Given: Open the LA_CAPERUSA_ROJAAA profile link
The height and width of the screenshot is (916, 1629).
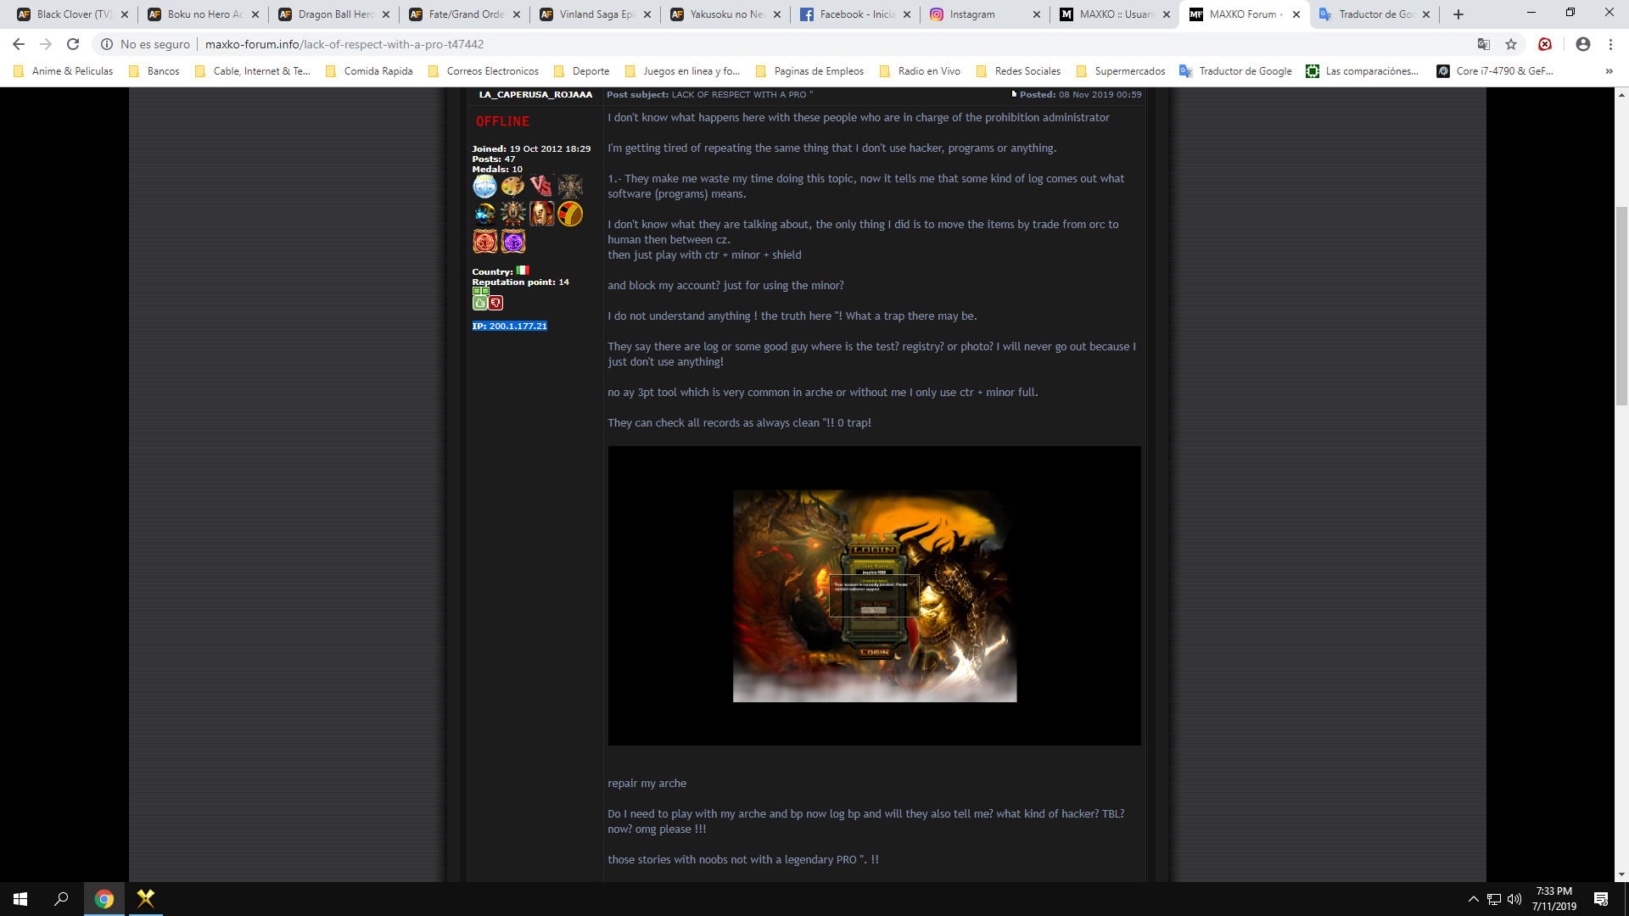Looking at the screenshot, I should point(535,94).
